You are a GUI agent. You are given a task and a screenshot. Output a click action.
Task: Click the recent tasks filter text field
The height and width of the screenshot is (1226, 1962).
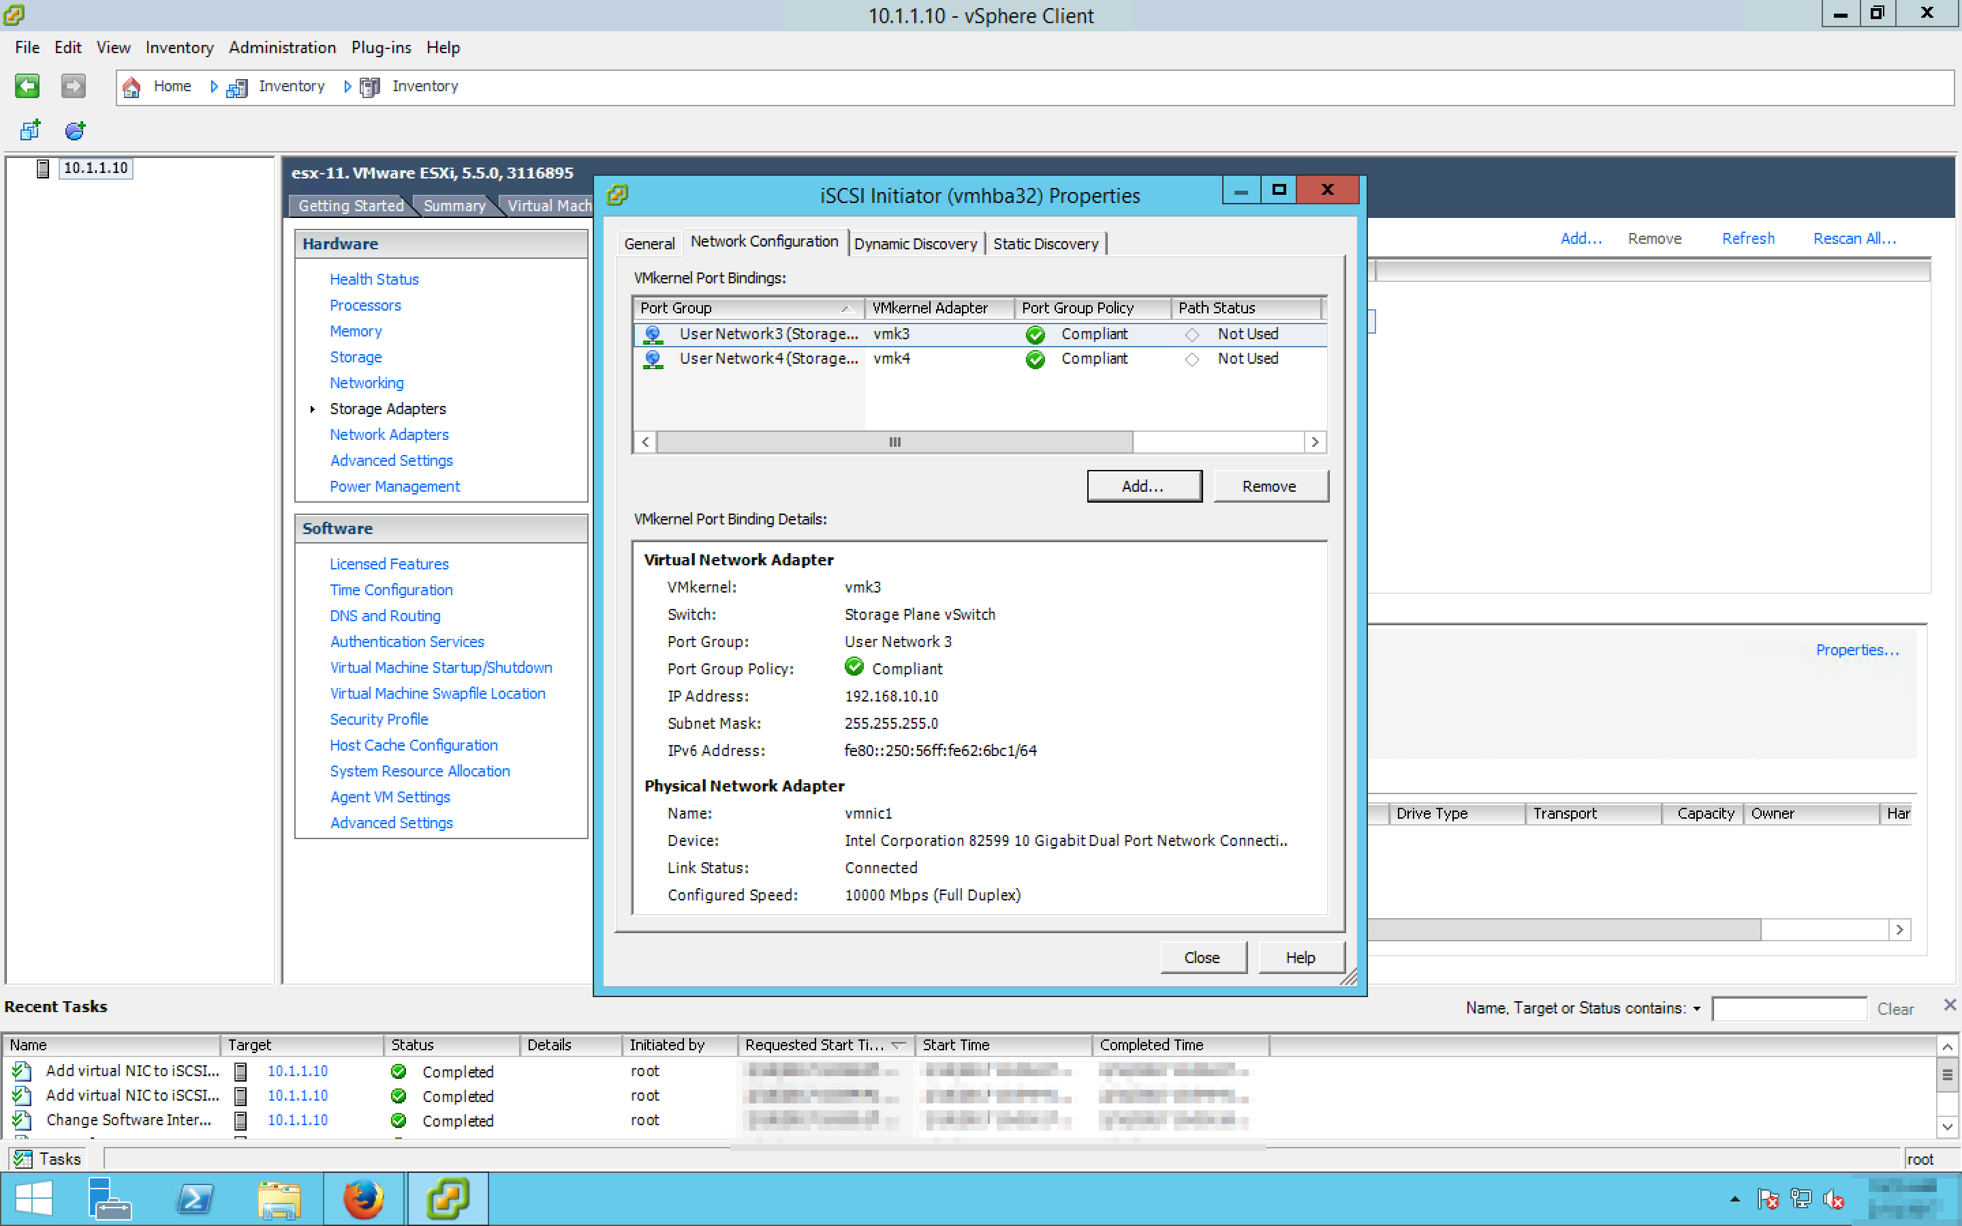(x=1788, y=1009)
